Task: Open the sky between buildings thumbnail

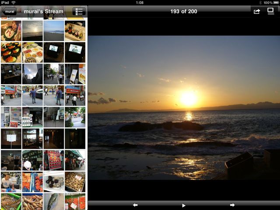Action: pyautogui.click(x=32, y=74)
